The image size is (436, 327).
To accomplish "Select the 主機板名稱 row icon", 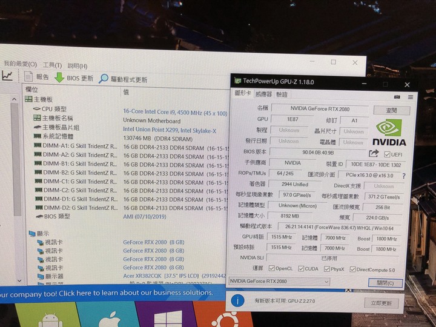I will [37, 118].
